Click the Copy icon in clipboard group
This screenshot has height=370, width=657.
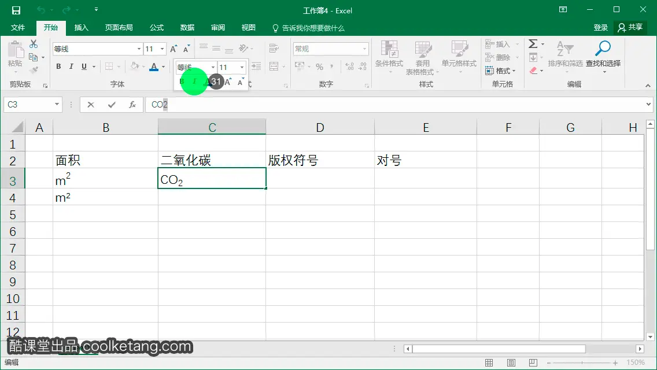pos(34,57)
